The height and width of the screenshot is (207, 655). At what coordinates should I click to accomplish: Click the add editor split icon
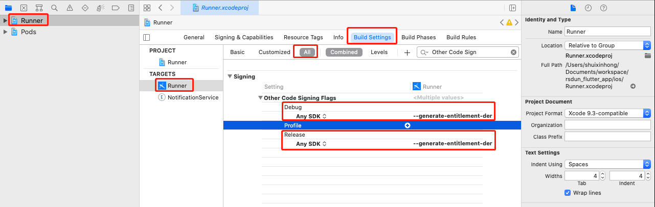click(x=512, y=8)
